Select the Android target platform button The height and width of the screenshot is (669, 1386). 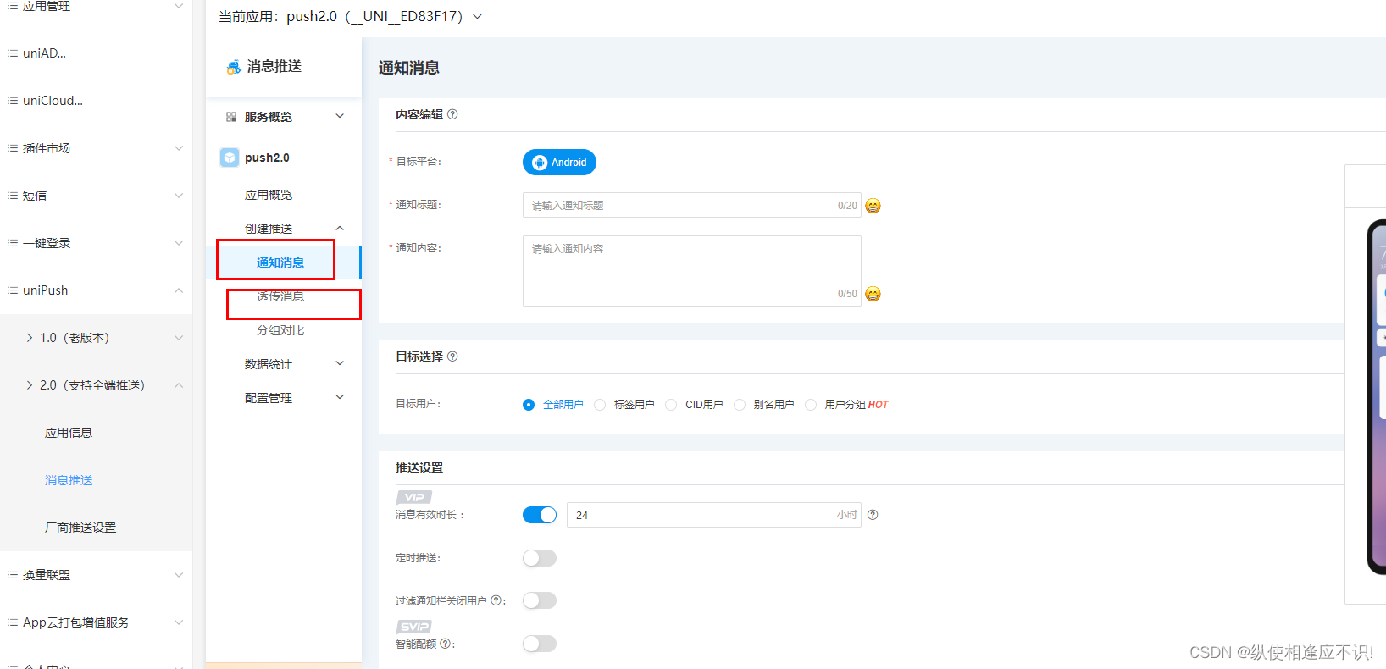click(x=559, y=163)
